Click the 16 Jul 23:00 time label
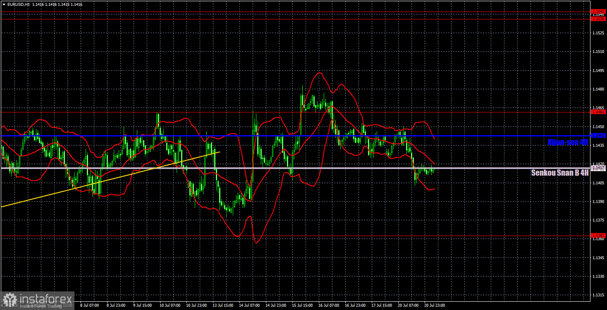 354,305
